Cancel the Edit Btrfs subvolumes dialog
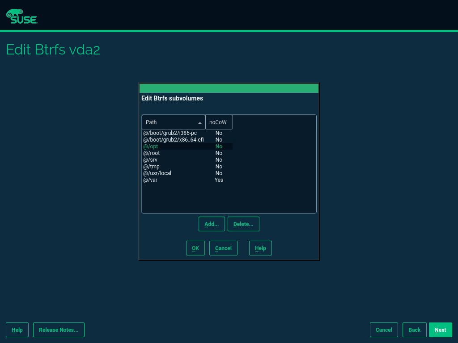This screenshot has width=458, height=343. 223,248
